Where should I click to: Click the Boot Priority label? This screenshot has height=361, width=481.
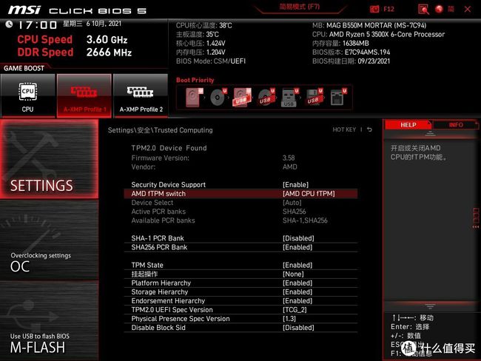point(195,80)
